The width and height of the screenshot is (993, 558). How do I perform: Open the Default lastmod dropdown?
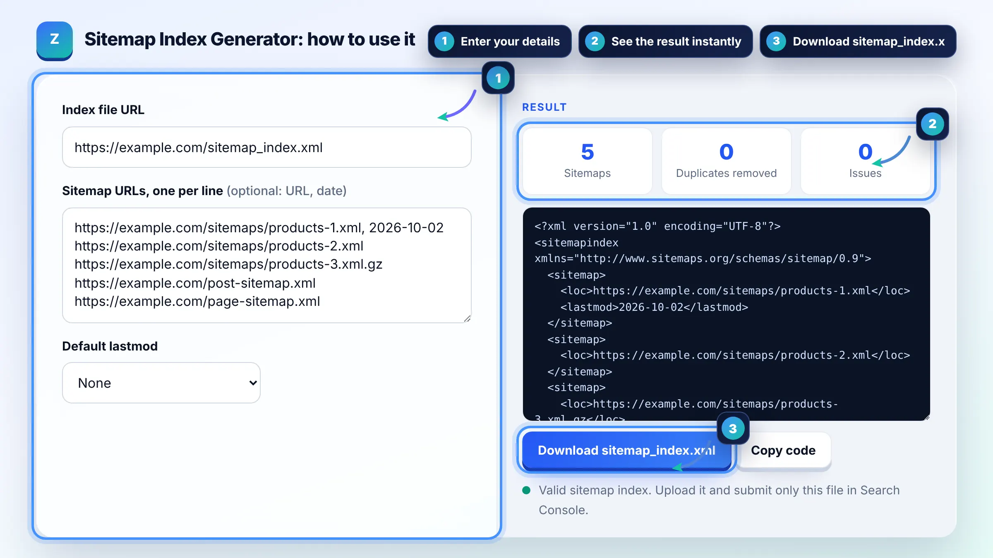[x=161, y=383]
